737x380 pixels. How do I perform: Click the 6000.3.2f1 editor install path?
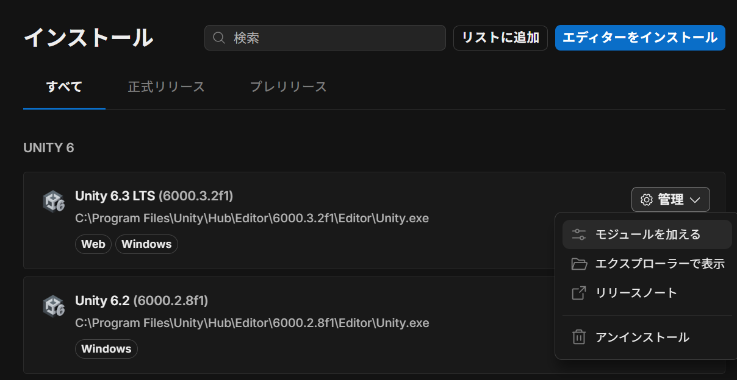(252, 218)
